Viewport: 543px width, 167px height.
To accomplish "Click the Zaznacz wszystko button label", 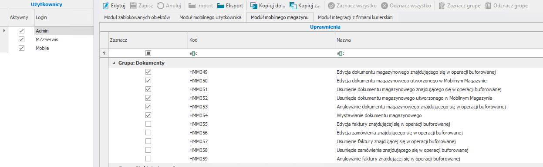I will tap(357, 6).
